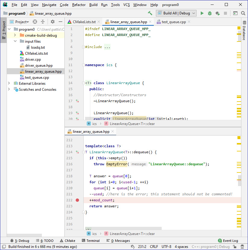
Task: Select driver_queue.hpp in the project tree
Action: (39, 66)
